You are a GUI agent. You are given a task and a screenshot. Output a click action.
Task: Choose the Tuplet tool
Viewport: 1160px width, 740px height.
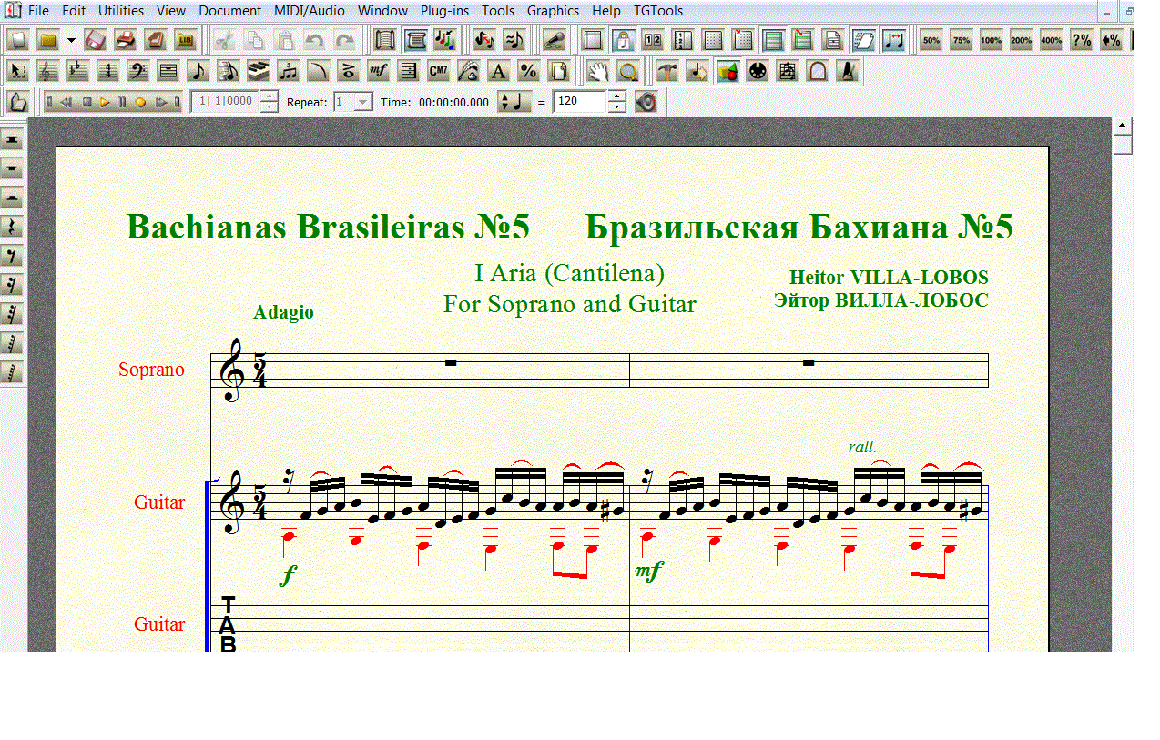[x=288, y=71]
